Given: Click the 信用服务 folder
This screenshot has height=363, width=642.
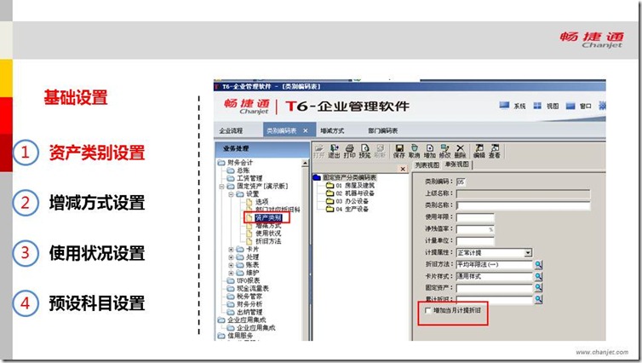Looking at the screenshot, I should click(240, 336).
